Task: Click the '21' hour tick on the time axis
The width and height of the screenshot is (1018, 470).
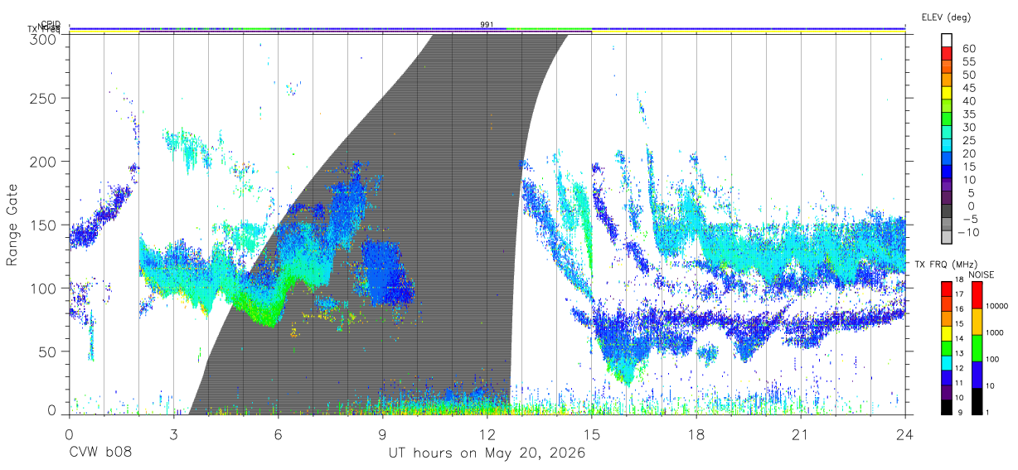Action: [x=801, y=434]
